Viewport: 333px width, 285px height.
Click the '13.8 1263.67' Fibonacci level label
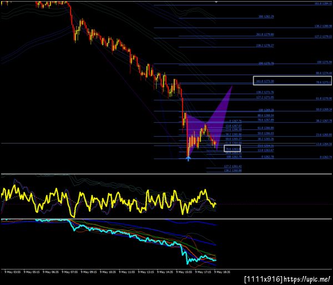point(266,150)
